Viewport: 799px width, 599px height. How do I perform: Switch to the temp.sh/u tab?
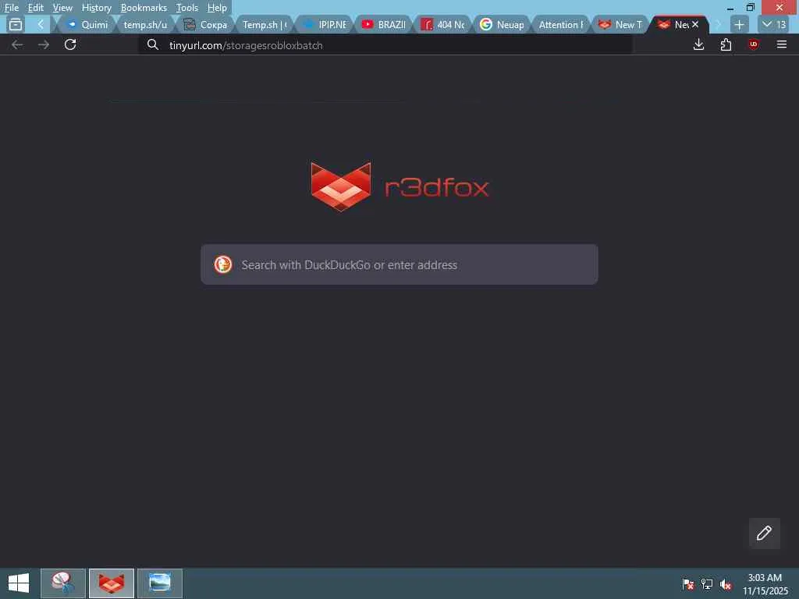point(144,24)
